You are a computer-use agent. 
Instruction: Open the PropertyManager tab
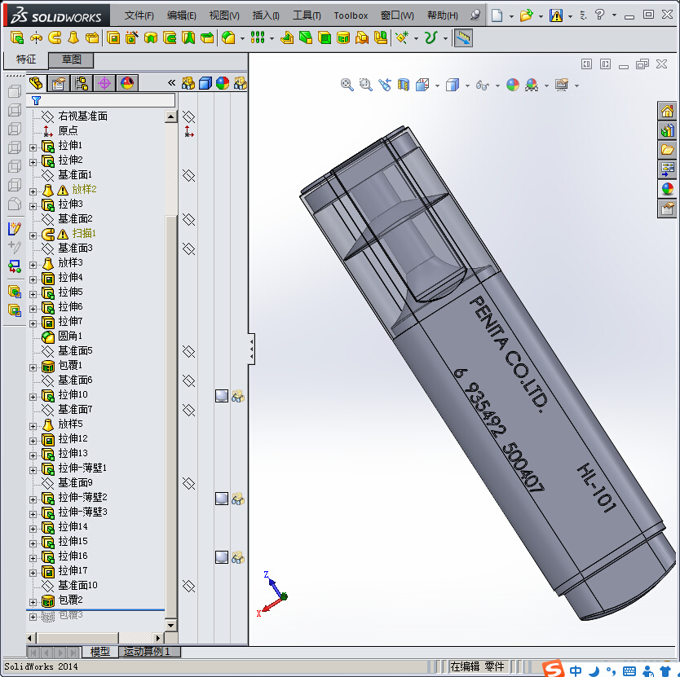coord(59,83)
